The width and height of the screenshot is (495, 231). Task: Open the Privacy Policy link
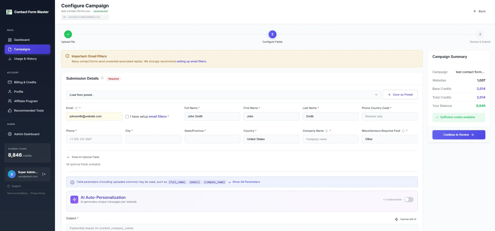[38, 193]
